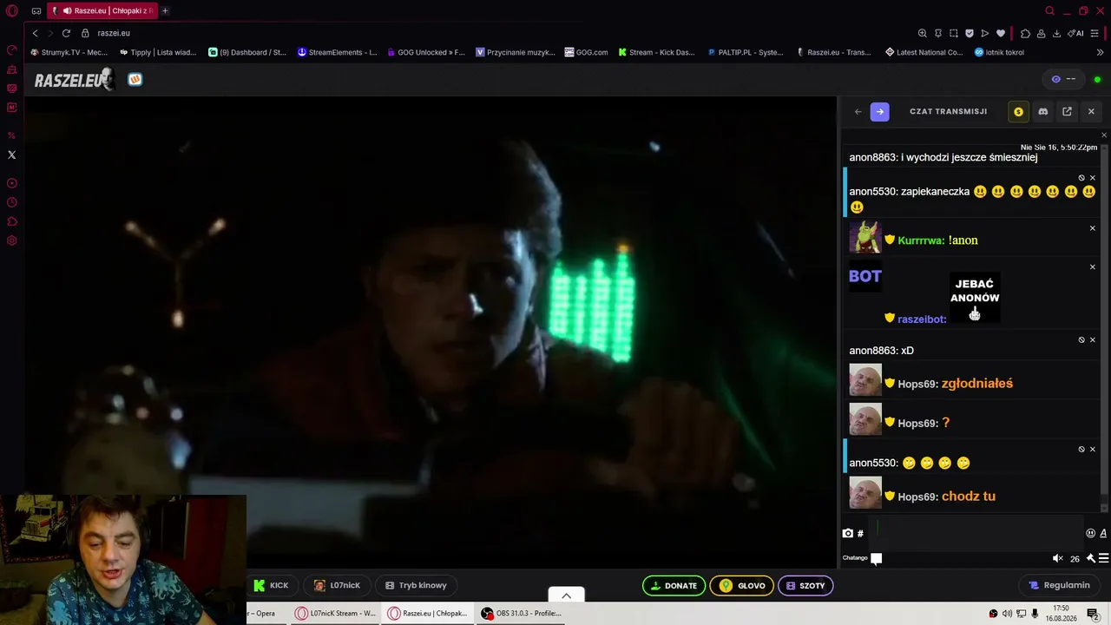This screenshot has height=625, width=1111.
Task: Show more bookmarks with double chevron
Action: point(1100,52)
